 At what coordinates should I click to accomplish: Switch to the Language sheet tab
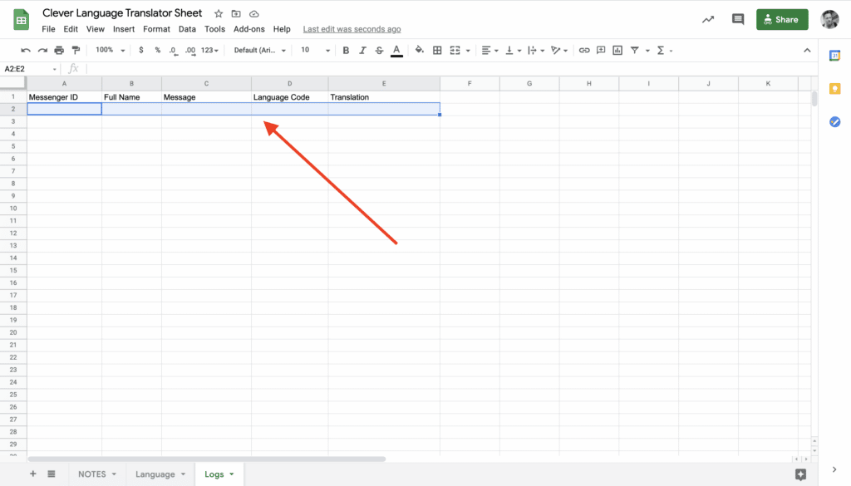[160, 474]
